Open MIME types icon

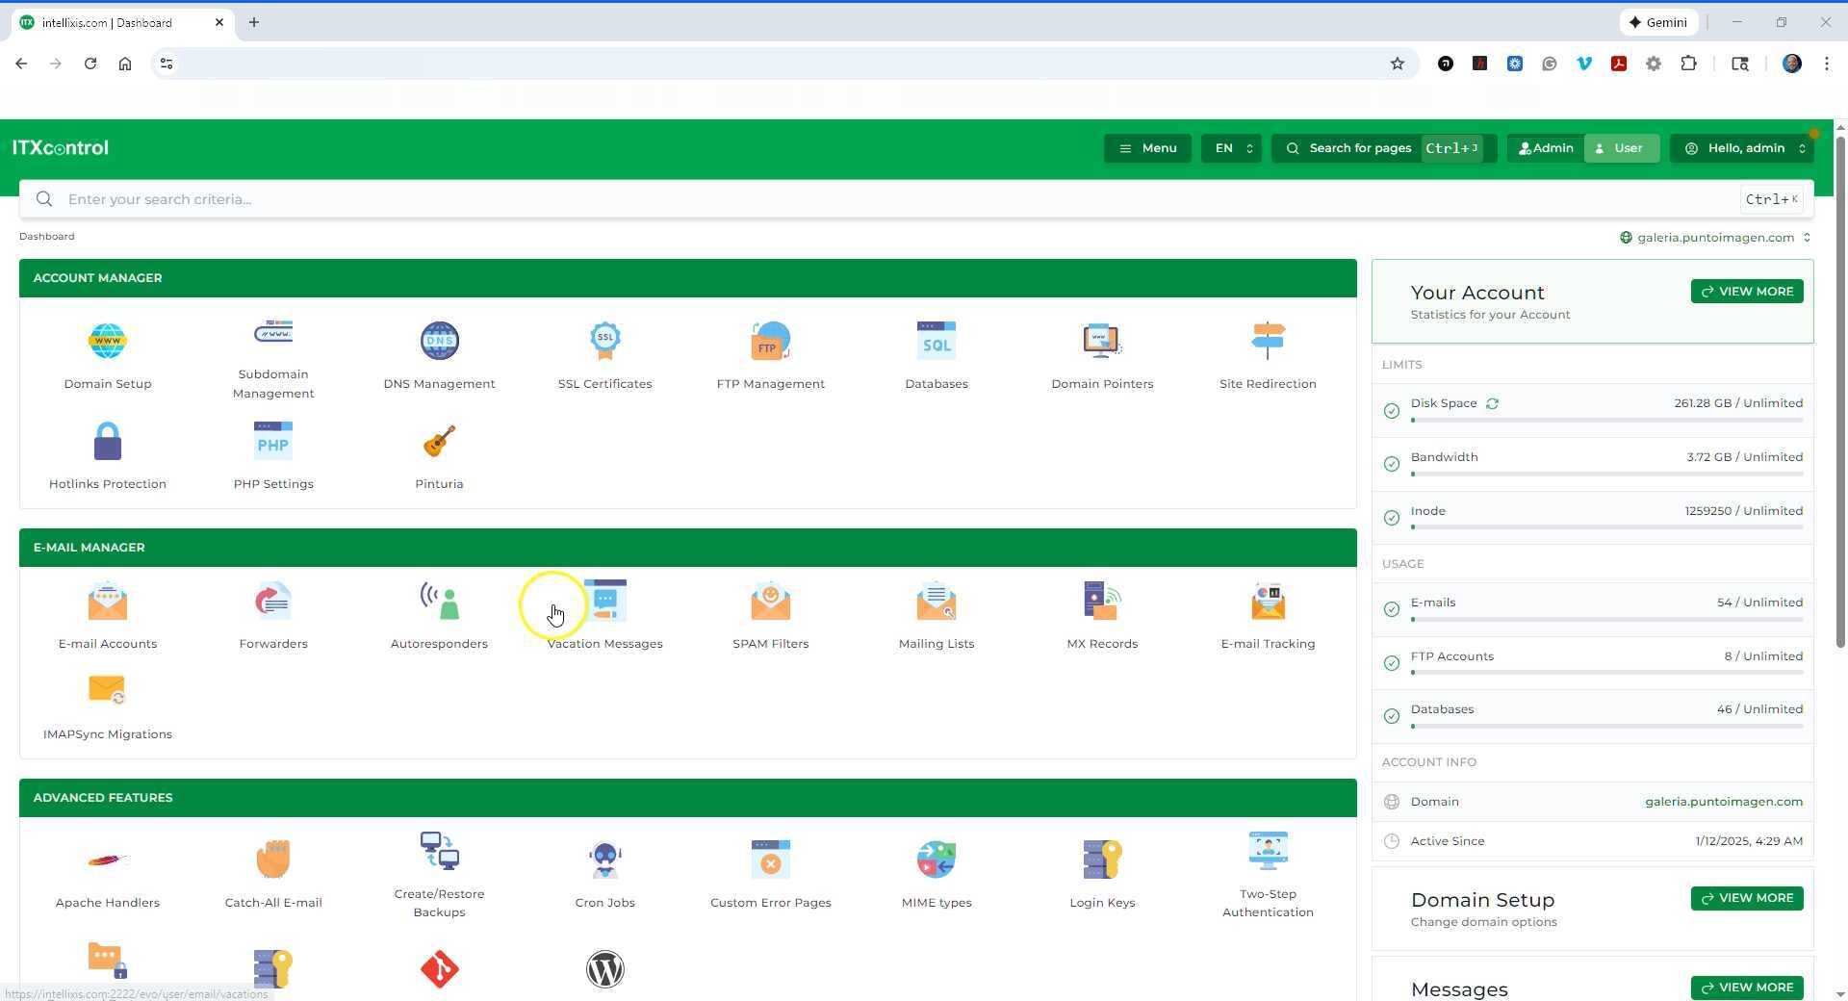click(x=937, y=860)
